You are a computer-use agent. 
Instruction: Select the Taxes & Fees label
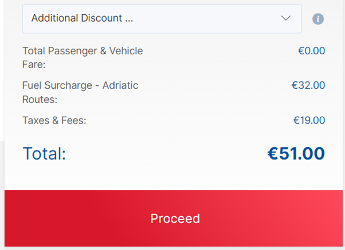coord(54,120)
